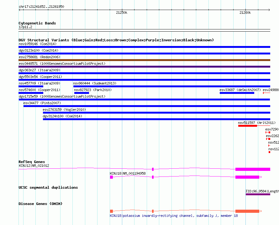Click the chr17:21241652..21261950 region label
The image size is (279, 225).
pos(41,7)
